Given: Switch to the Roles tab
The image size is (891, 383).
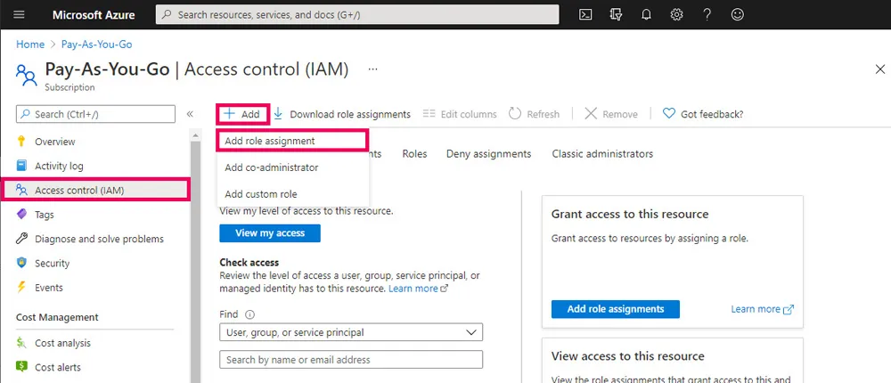Looking at the screenshot, I should pyautogui.click(x=415, y=154).
